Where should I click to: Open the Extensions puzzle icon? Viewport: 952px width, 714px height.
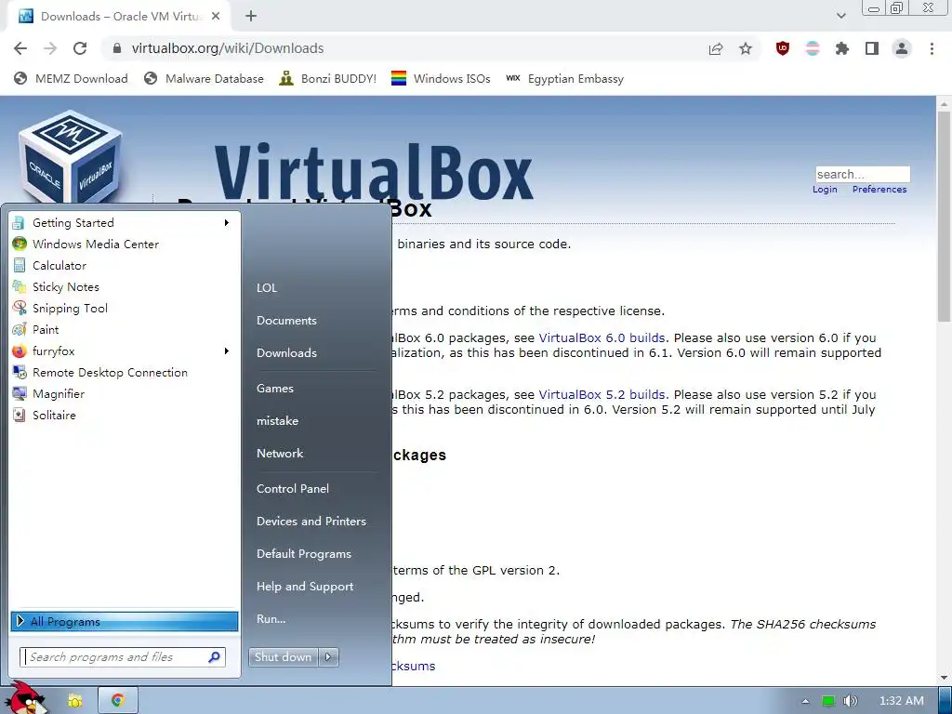(841, 48)
